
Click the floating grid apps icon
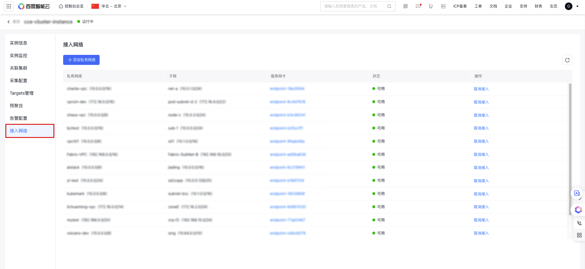(579, 235)
